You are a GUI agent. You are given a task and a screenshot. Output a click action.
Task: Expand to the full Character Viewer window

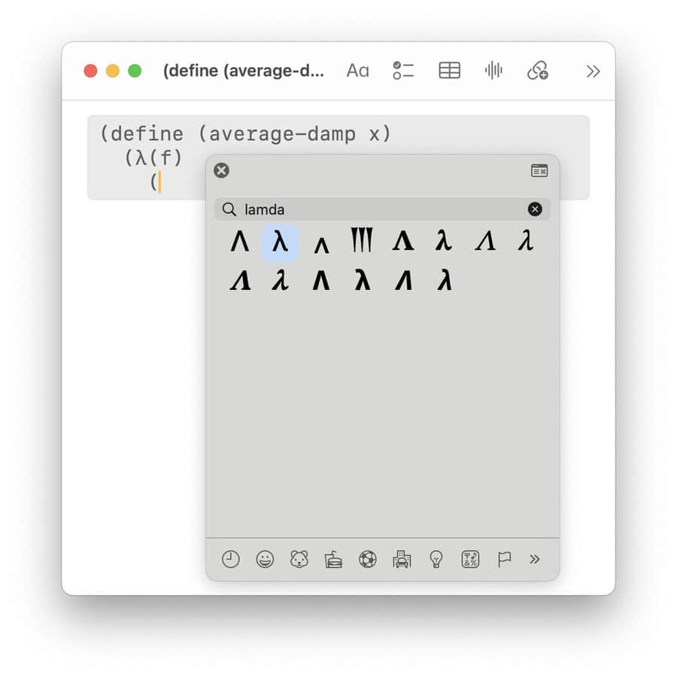539,171
